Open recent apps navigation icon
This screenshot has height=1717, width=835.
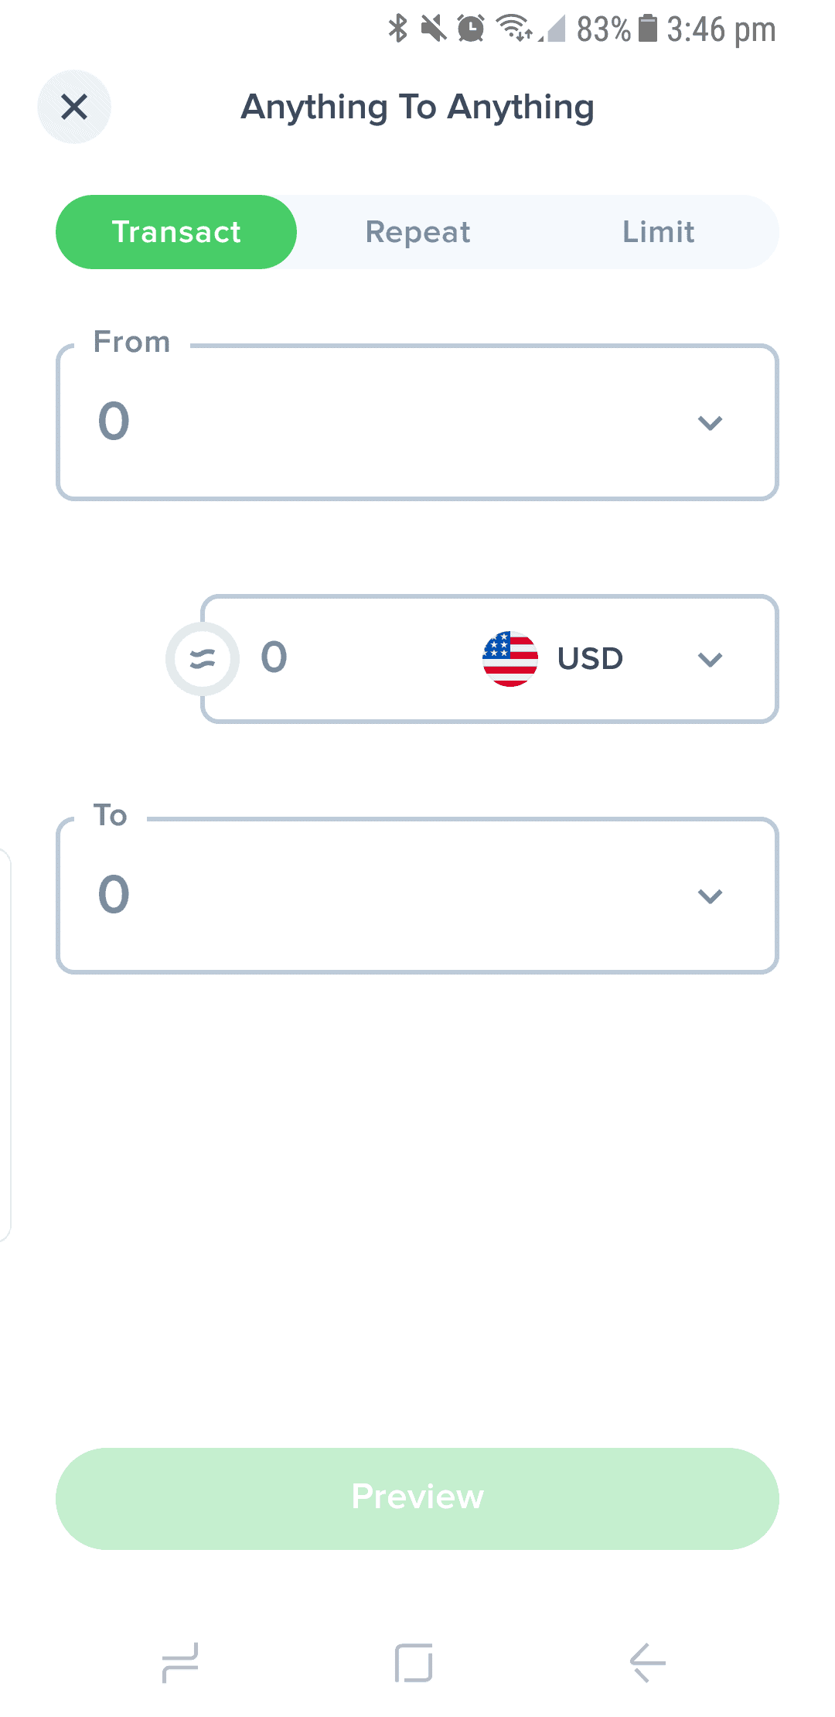pos(180,1663)
